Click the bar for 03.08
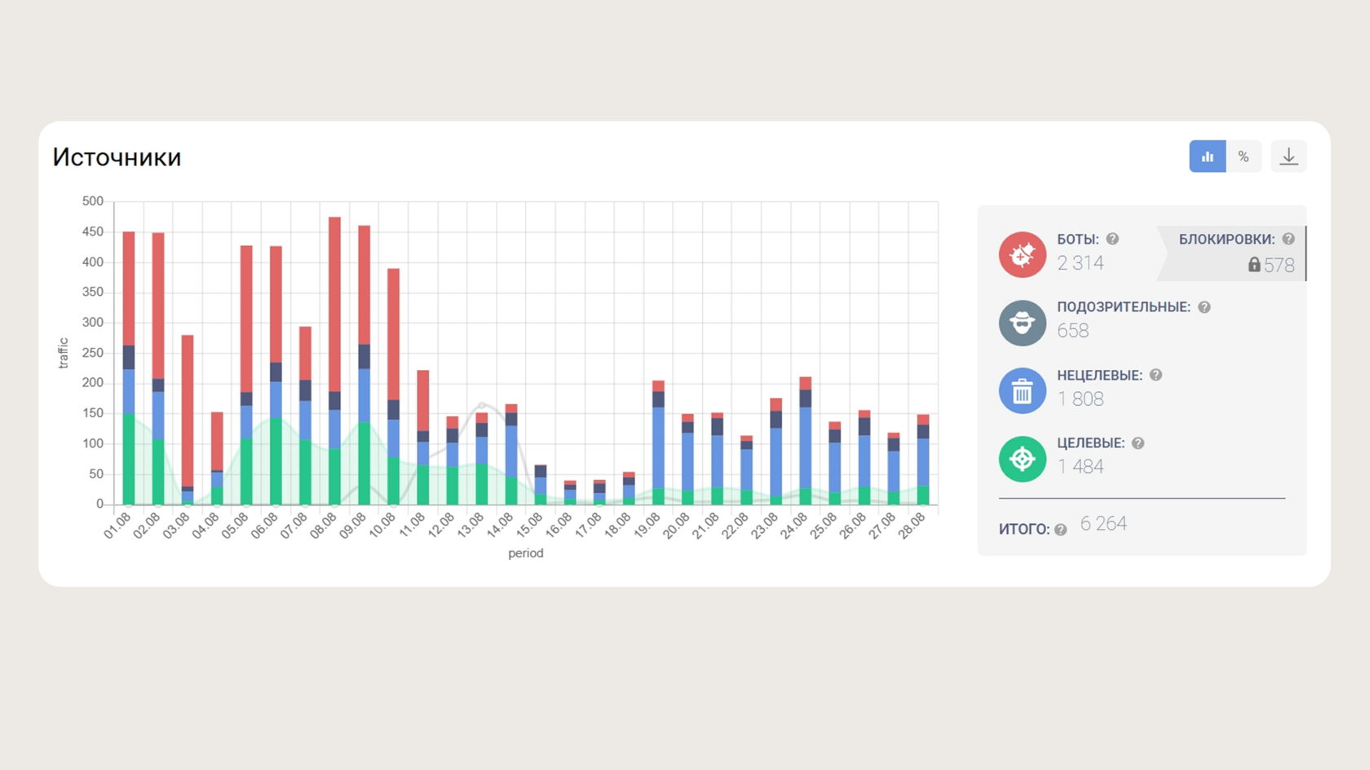 pos(188,420)
